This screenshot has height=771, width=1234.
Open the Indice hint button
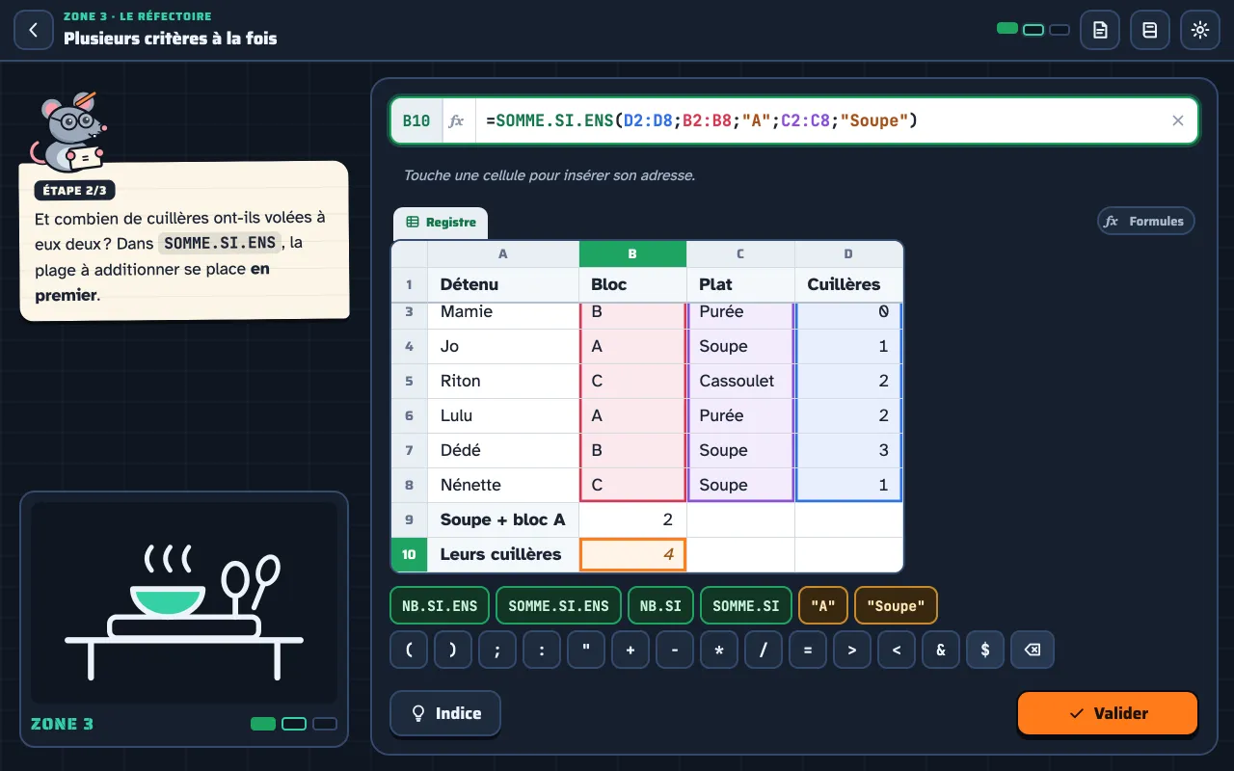click(445, 713)
